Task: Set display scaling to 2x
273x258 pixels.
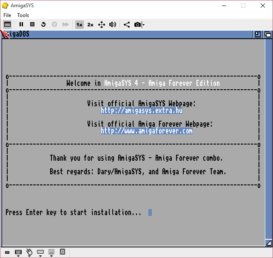Action: coord(90,25)
